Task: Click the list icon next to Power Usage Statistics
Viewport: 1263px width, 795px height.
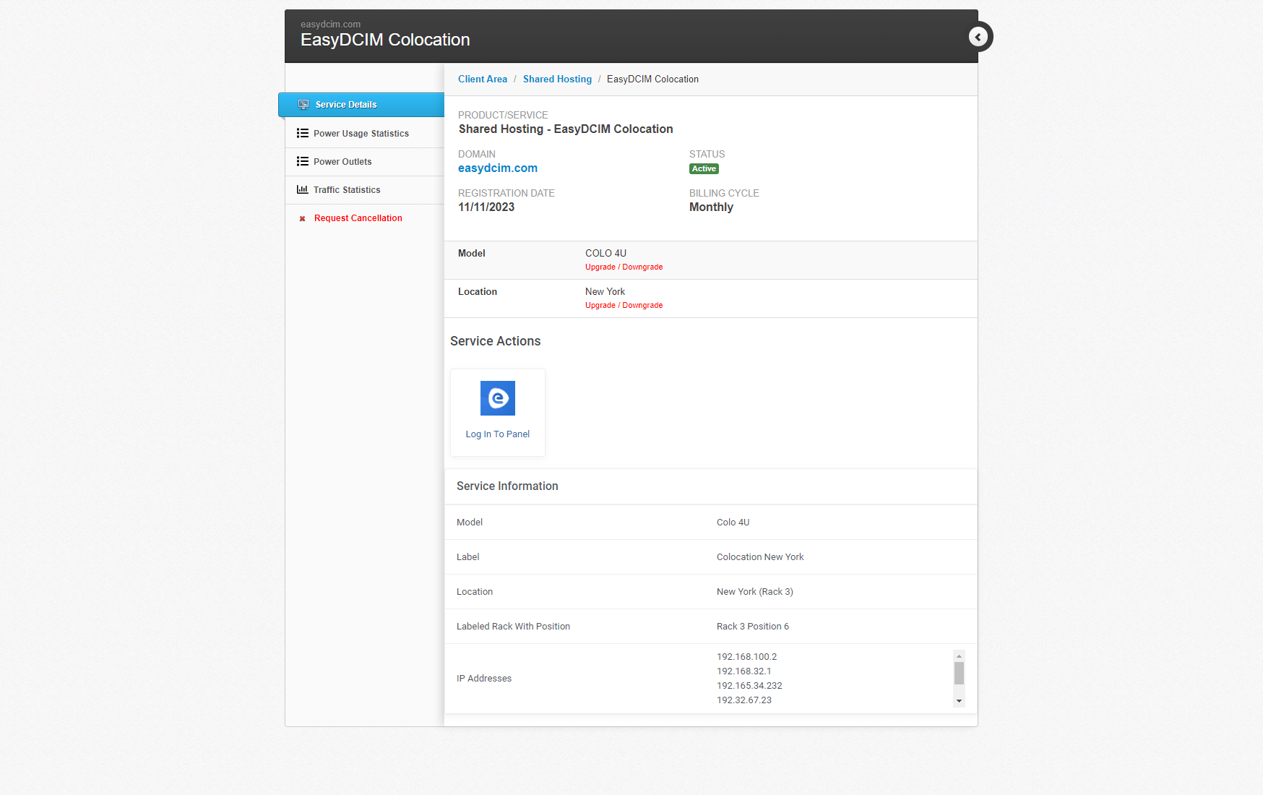Action: 302,134
